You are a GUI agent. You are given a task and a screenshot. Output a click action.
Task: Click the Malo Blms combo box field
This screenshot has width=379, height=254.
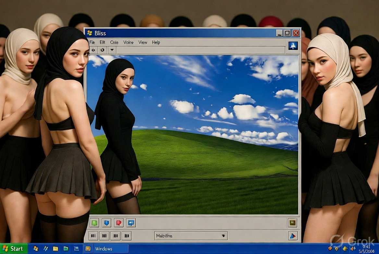(191, 236)
